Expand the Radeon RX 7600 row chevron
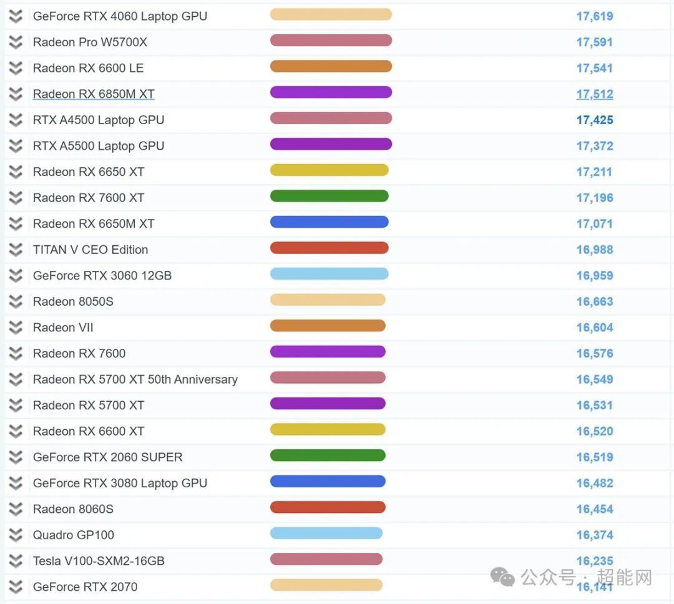The image size is (674, 604). tap(16, 353)
